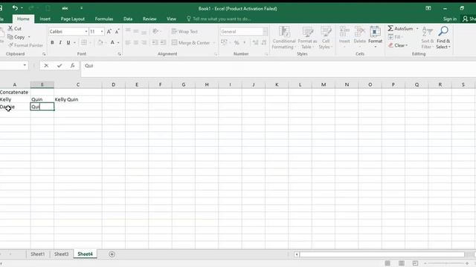Click Middle Align icon
The image size is (476, 267).
coord(135,31)
